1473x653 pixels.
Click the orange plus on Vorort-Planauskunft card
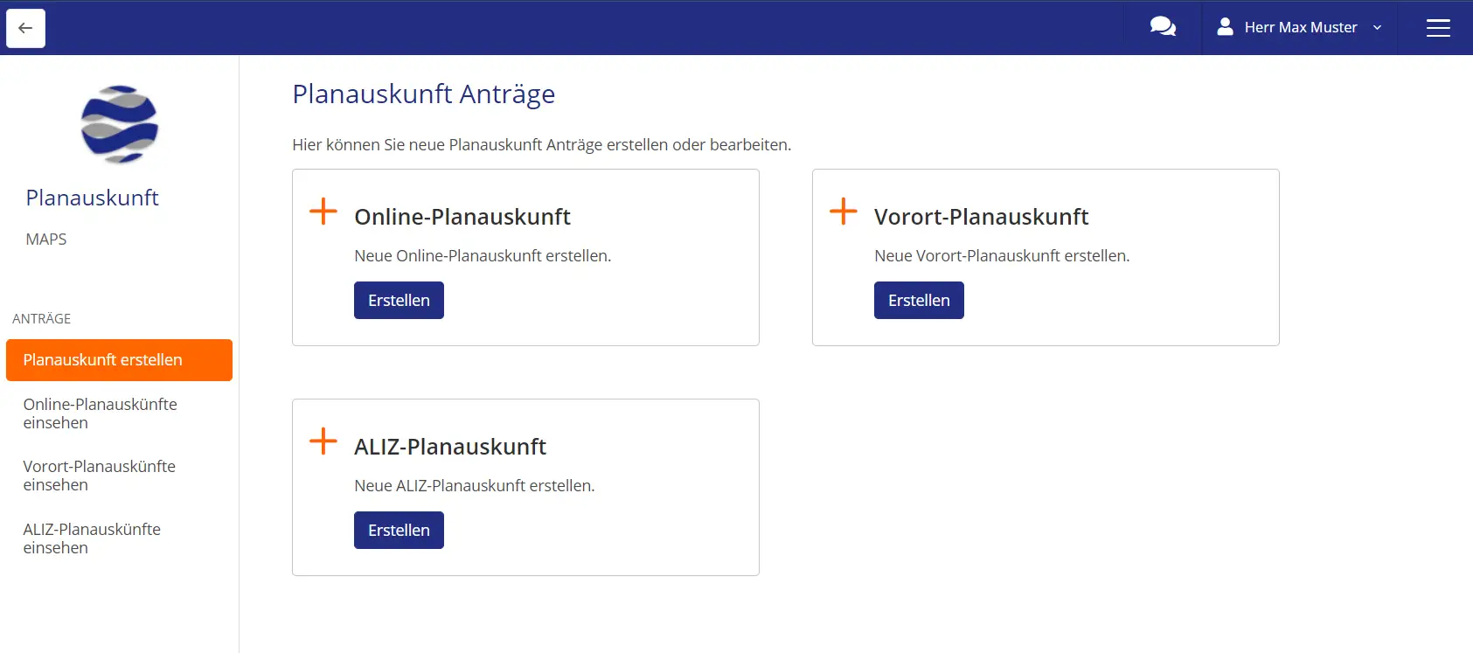[844, 211]
